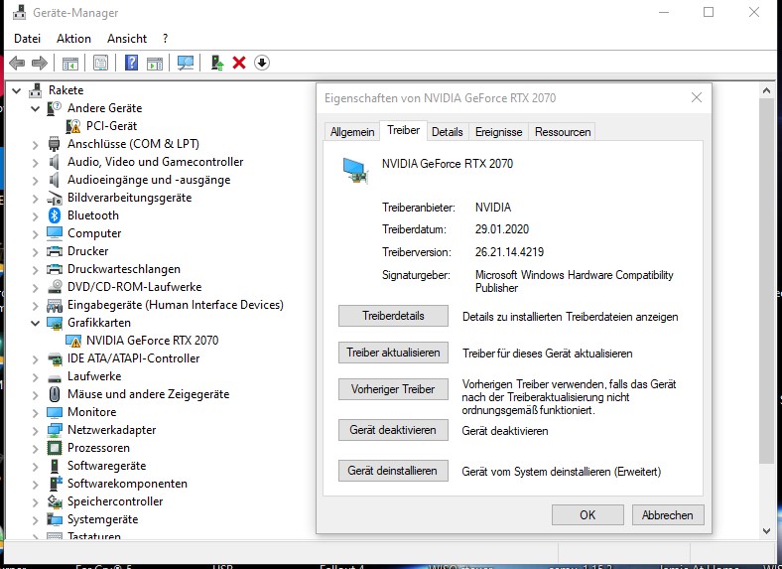Click the Bildverarbeitungsgeräte camera icon

tap(55, 199)
